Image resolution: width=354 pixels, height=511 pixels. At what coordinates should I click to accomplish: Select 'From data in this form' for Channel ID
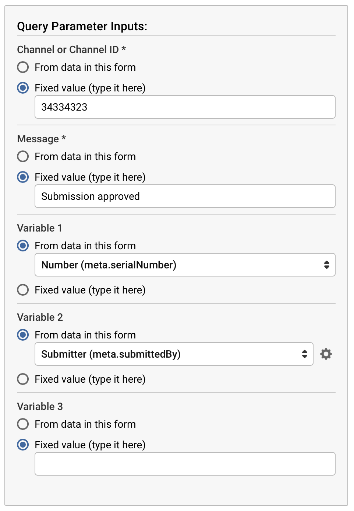click(x=23, y=67)
